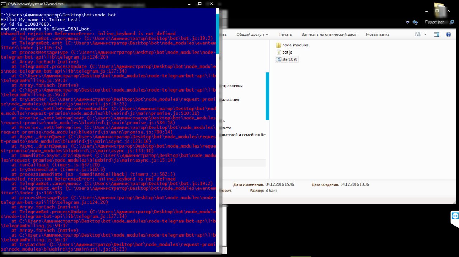
Task: Click the navigation pane item 'вателей и семейная бе'
Action: tap(244, 135)
